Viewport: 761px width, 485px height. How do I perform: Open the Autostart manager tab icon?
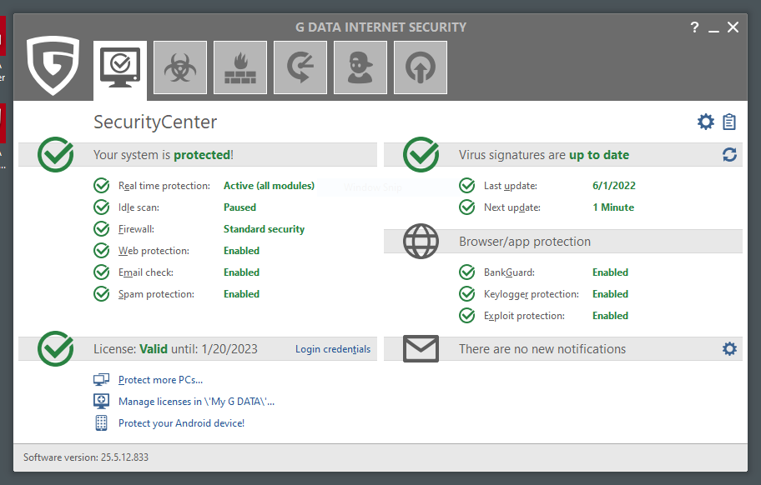[x=421, y=67]
